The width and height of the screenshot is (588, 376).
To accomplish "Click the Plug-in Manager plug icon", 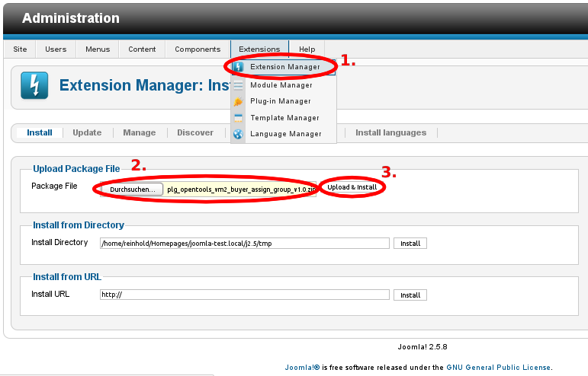I will click(238, 101).
